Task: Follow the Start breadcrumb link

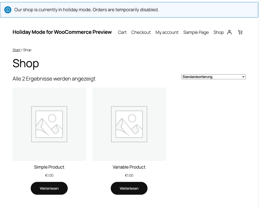Action: (x=16, y=50)
